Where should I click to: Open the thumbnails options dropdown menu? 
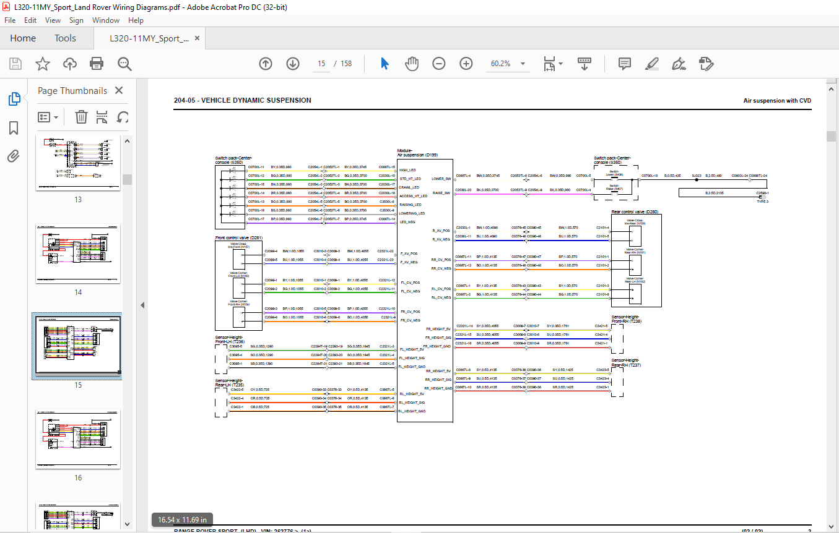click(48, 117)
